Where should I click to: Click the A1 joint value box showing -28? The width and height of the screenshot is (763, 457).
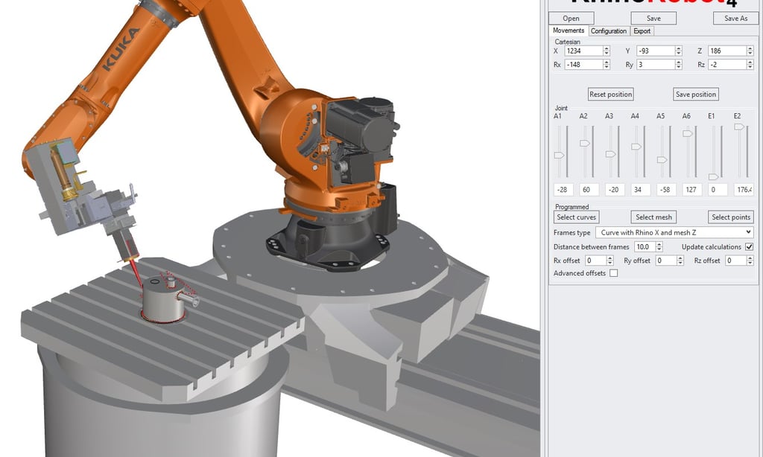563,190
